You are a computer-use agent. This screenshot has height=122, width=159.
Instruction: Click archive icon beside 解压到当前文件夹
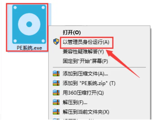[x=56, y=112]
